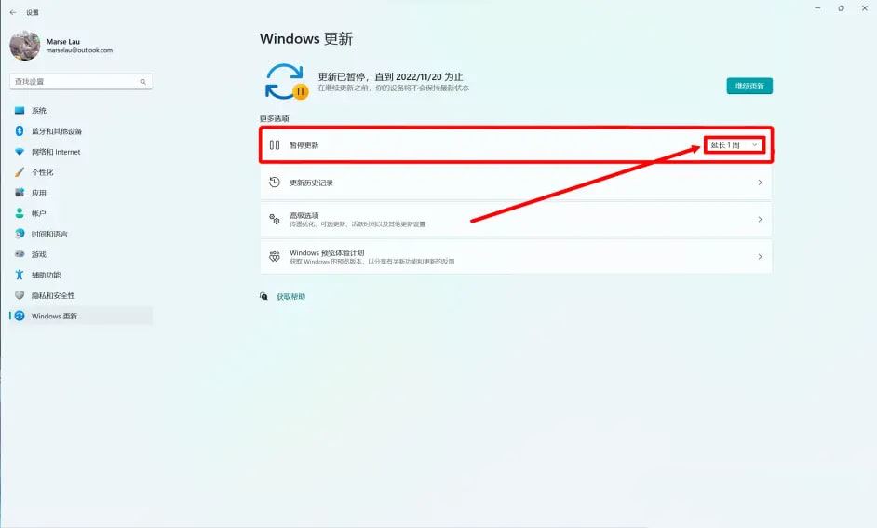Select Windows 更新 in sidebar

coord(81,316)
